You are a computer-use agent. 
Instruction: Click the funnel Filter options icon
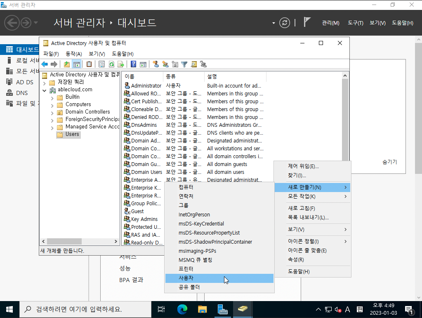tap(184, 64)
